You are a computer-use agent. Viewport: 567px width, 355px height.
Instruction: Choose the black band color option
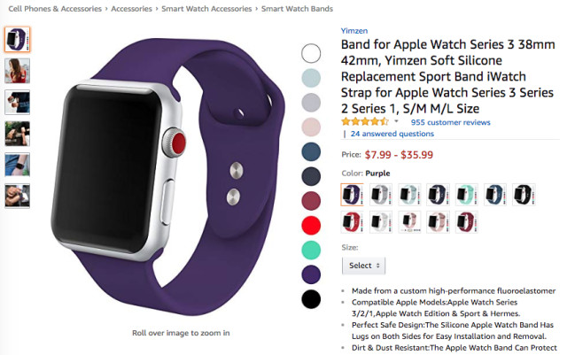click(x=524, y=195)
